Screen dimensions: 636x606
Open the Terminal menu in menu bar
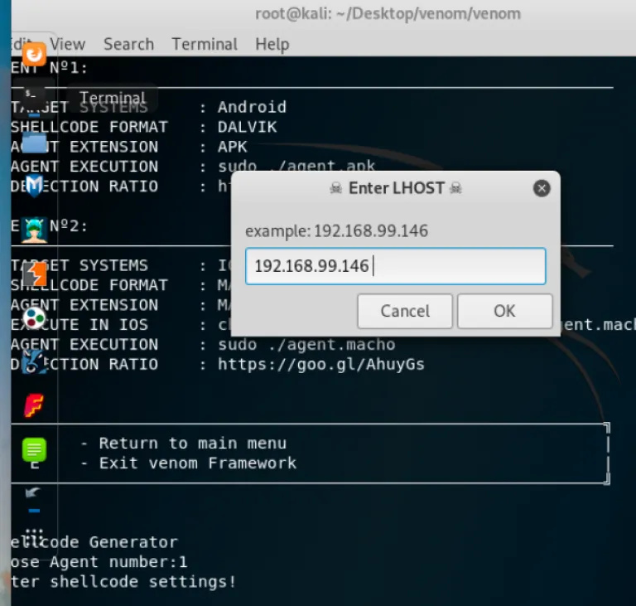click(x=205, y=44)
